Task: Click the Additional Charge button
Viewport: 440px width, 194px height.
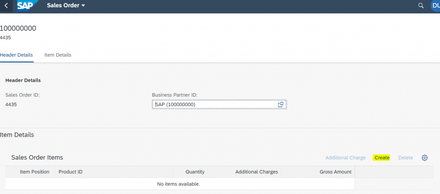Action: click(345, 158)
